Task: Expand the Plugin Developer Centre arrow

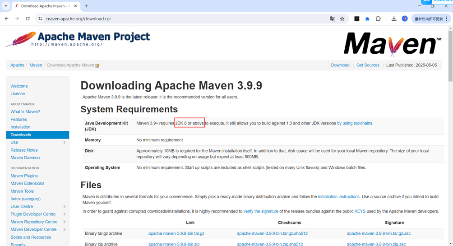Action: [x=65, y=214]
